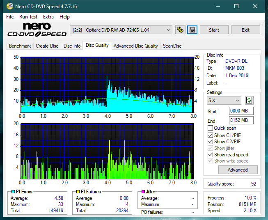Toggle the Show write speed checkbox
268x220 pixels.
click(210, 161)
